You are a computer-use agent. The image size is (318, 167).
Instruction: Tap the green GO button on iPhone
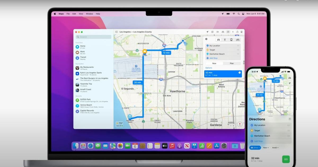pyautogui.click(x=286, y=159)
